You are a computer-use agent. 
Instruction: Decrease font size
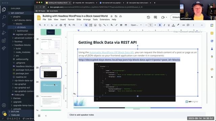(x=146, y=25)
